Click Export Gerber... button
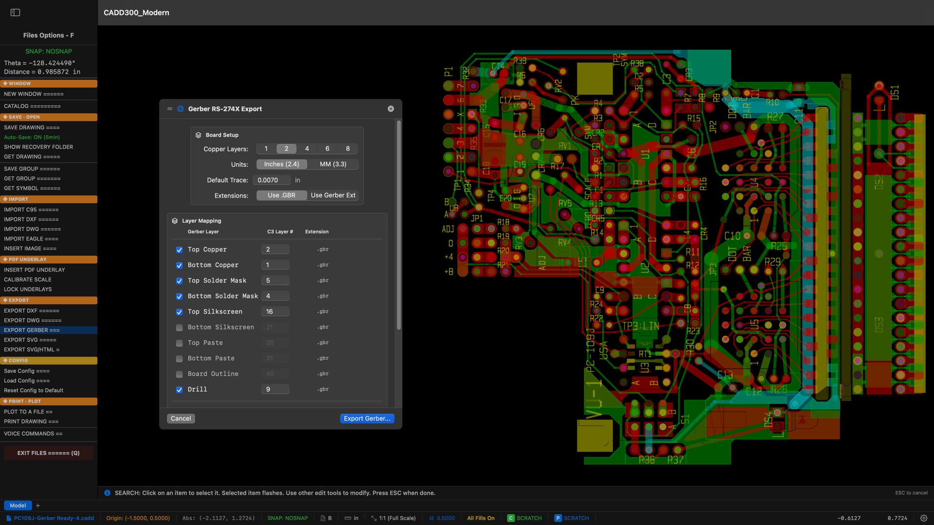934x525 pixels. (x=367, y=419)
